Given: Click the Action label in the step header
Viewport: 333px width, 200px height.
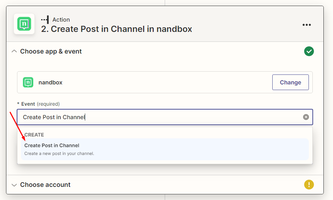Looking at the screenshot, I should coord(61,20).
